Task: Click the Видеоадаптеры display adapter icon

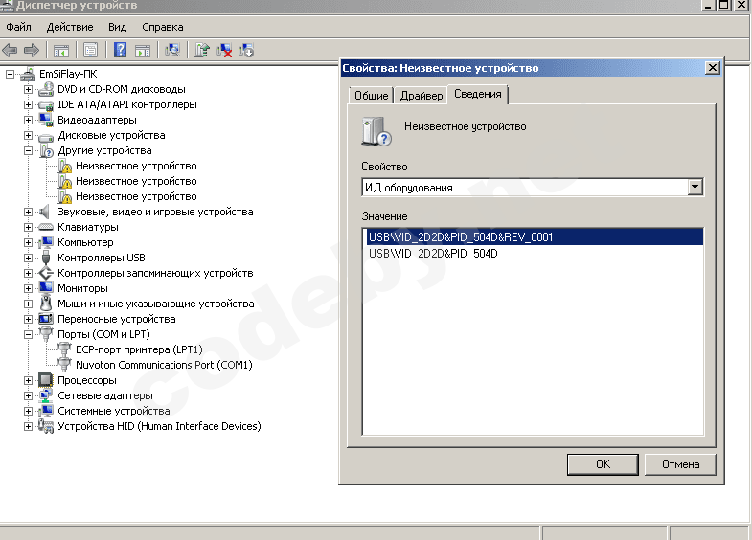Action: [46, 120]
